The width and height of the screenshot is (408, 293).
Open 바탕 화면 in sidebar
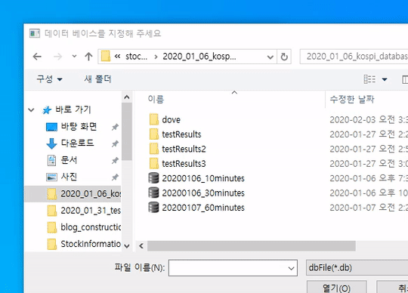[79, 127]
